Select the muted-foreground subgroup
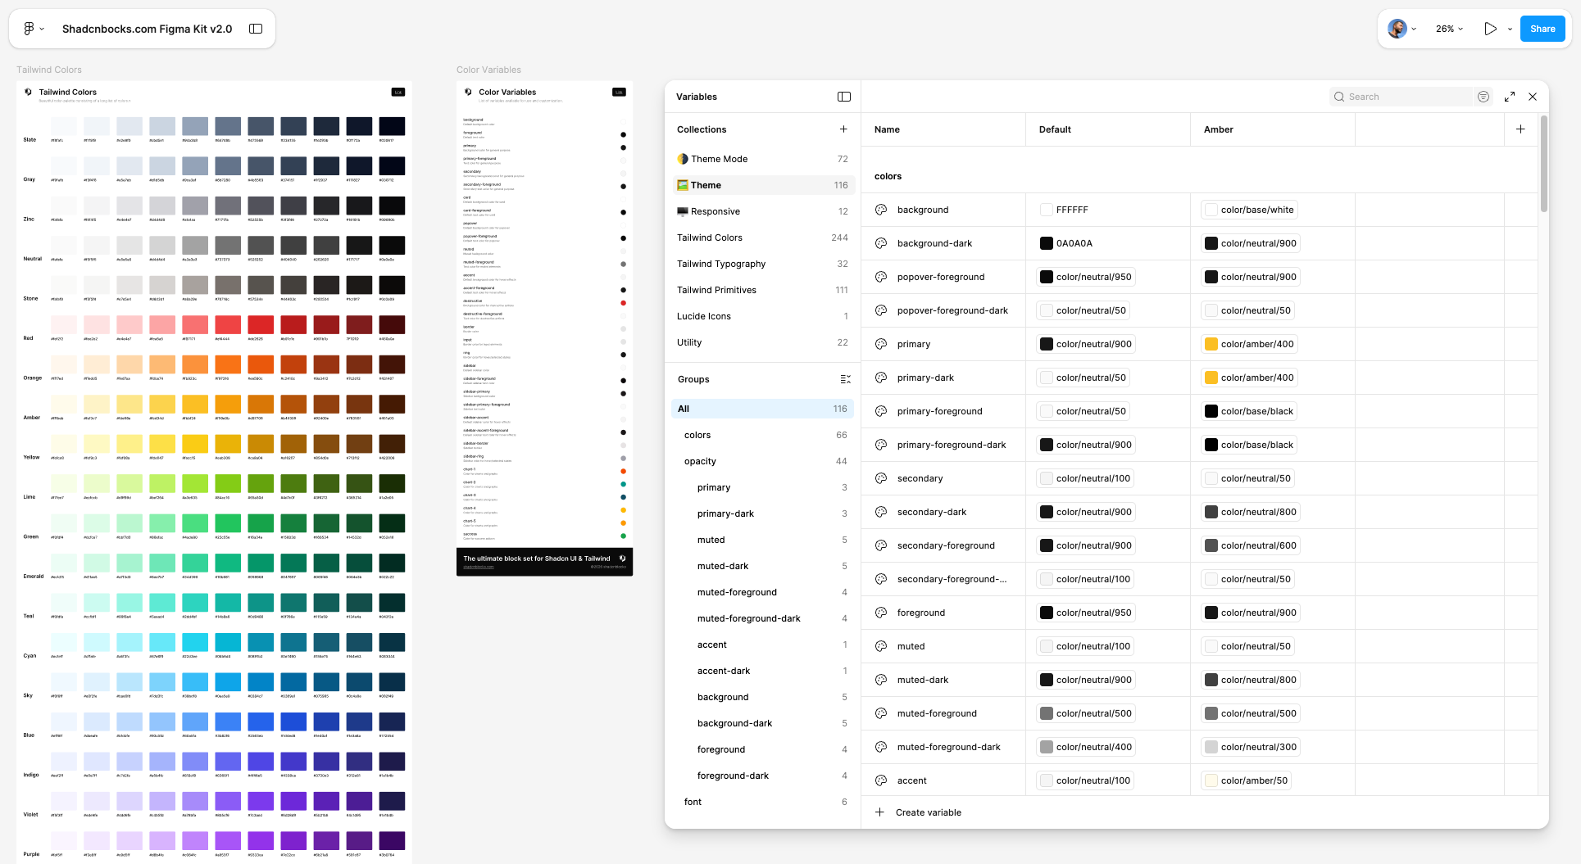This screenshot has width=1581, height=864. coord(762,592)
